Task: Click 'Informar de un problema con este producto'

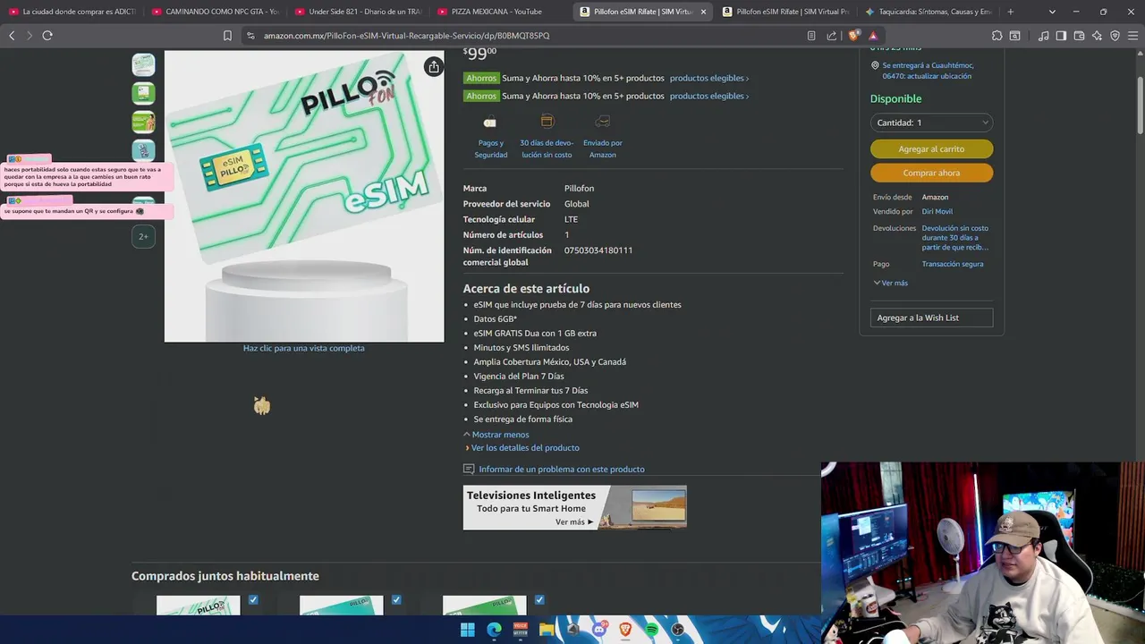Action: 561,470
